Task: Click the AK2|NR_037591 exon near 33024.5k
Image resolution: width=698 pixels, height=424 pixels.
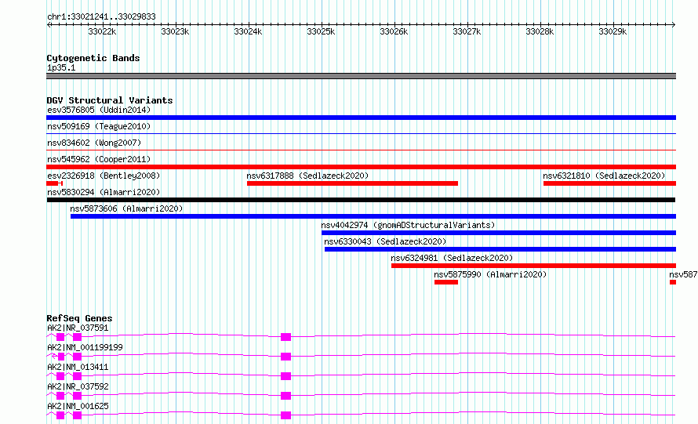Action: point(285,337)
